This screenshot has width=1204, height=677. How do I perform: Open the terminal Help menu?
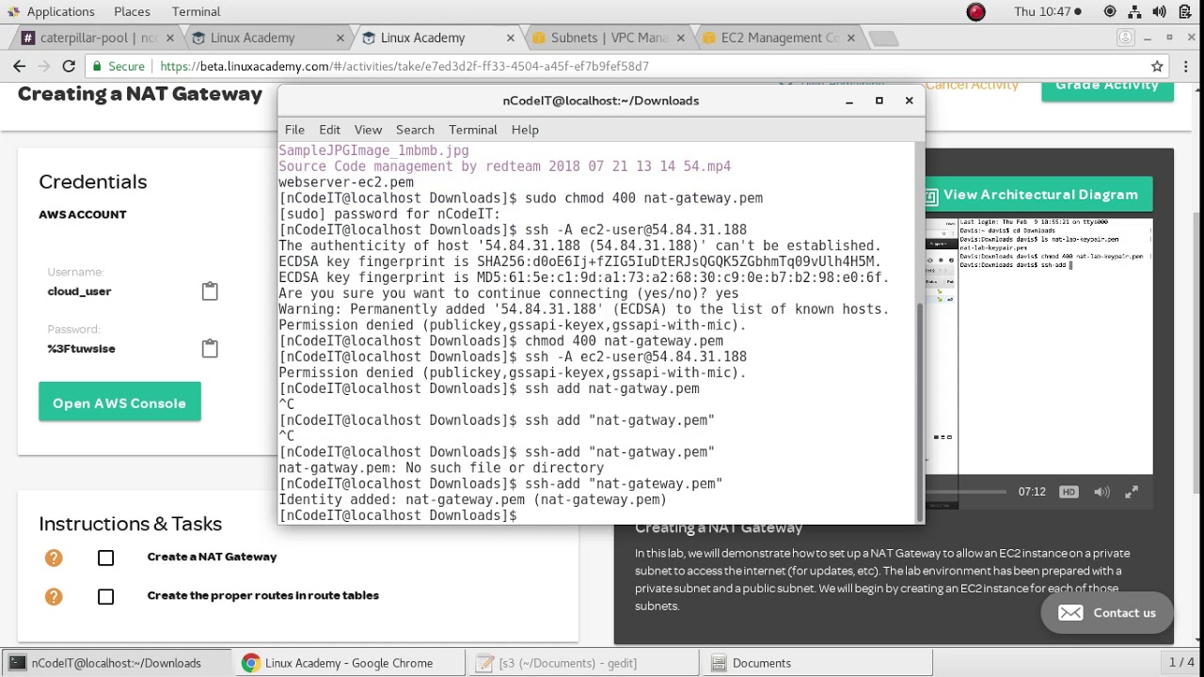click(x=525, y=130)
